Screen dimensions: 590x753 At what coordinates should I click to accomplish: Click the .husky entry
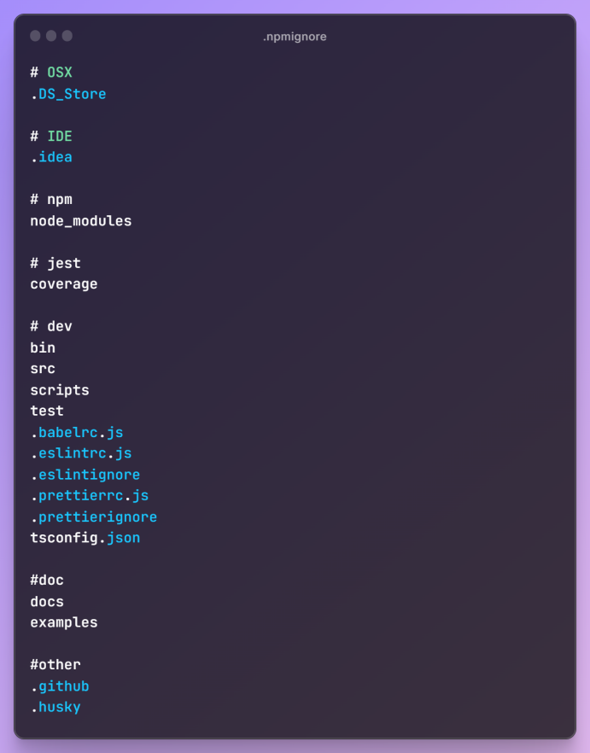55,708
